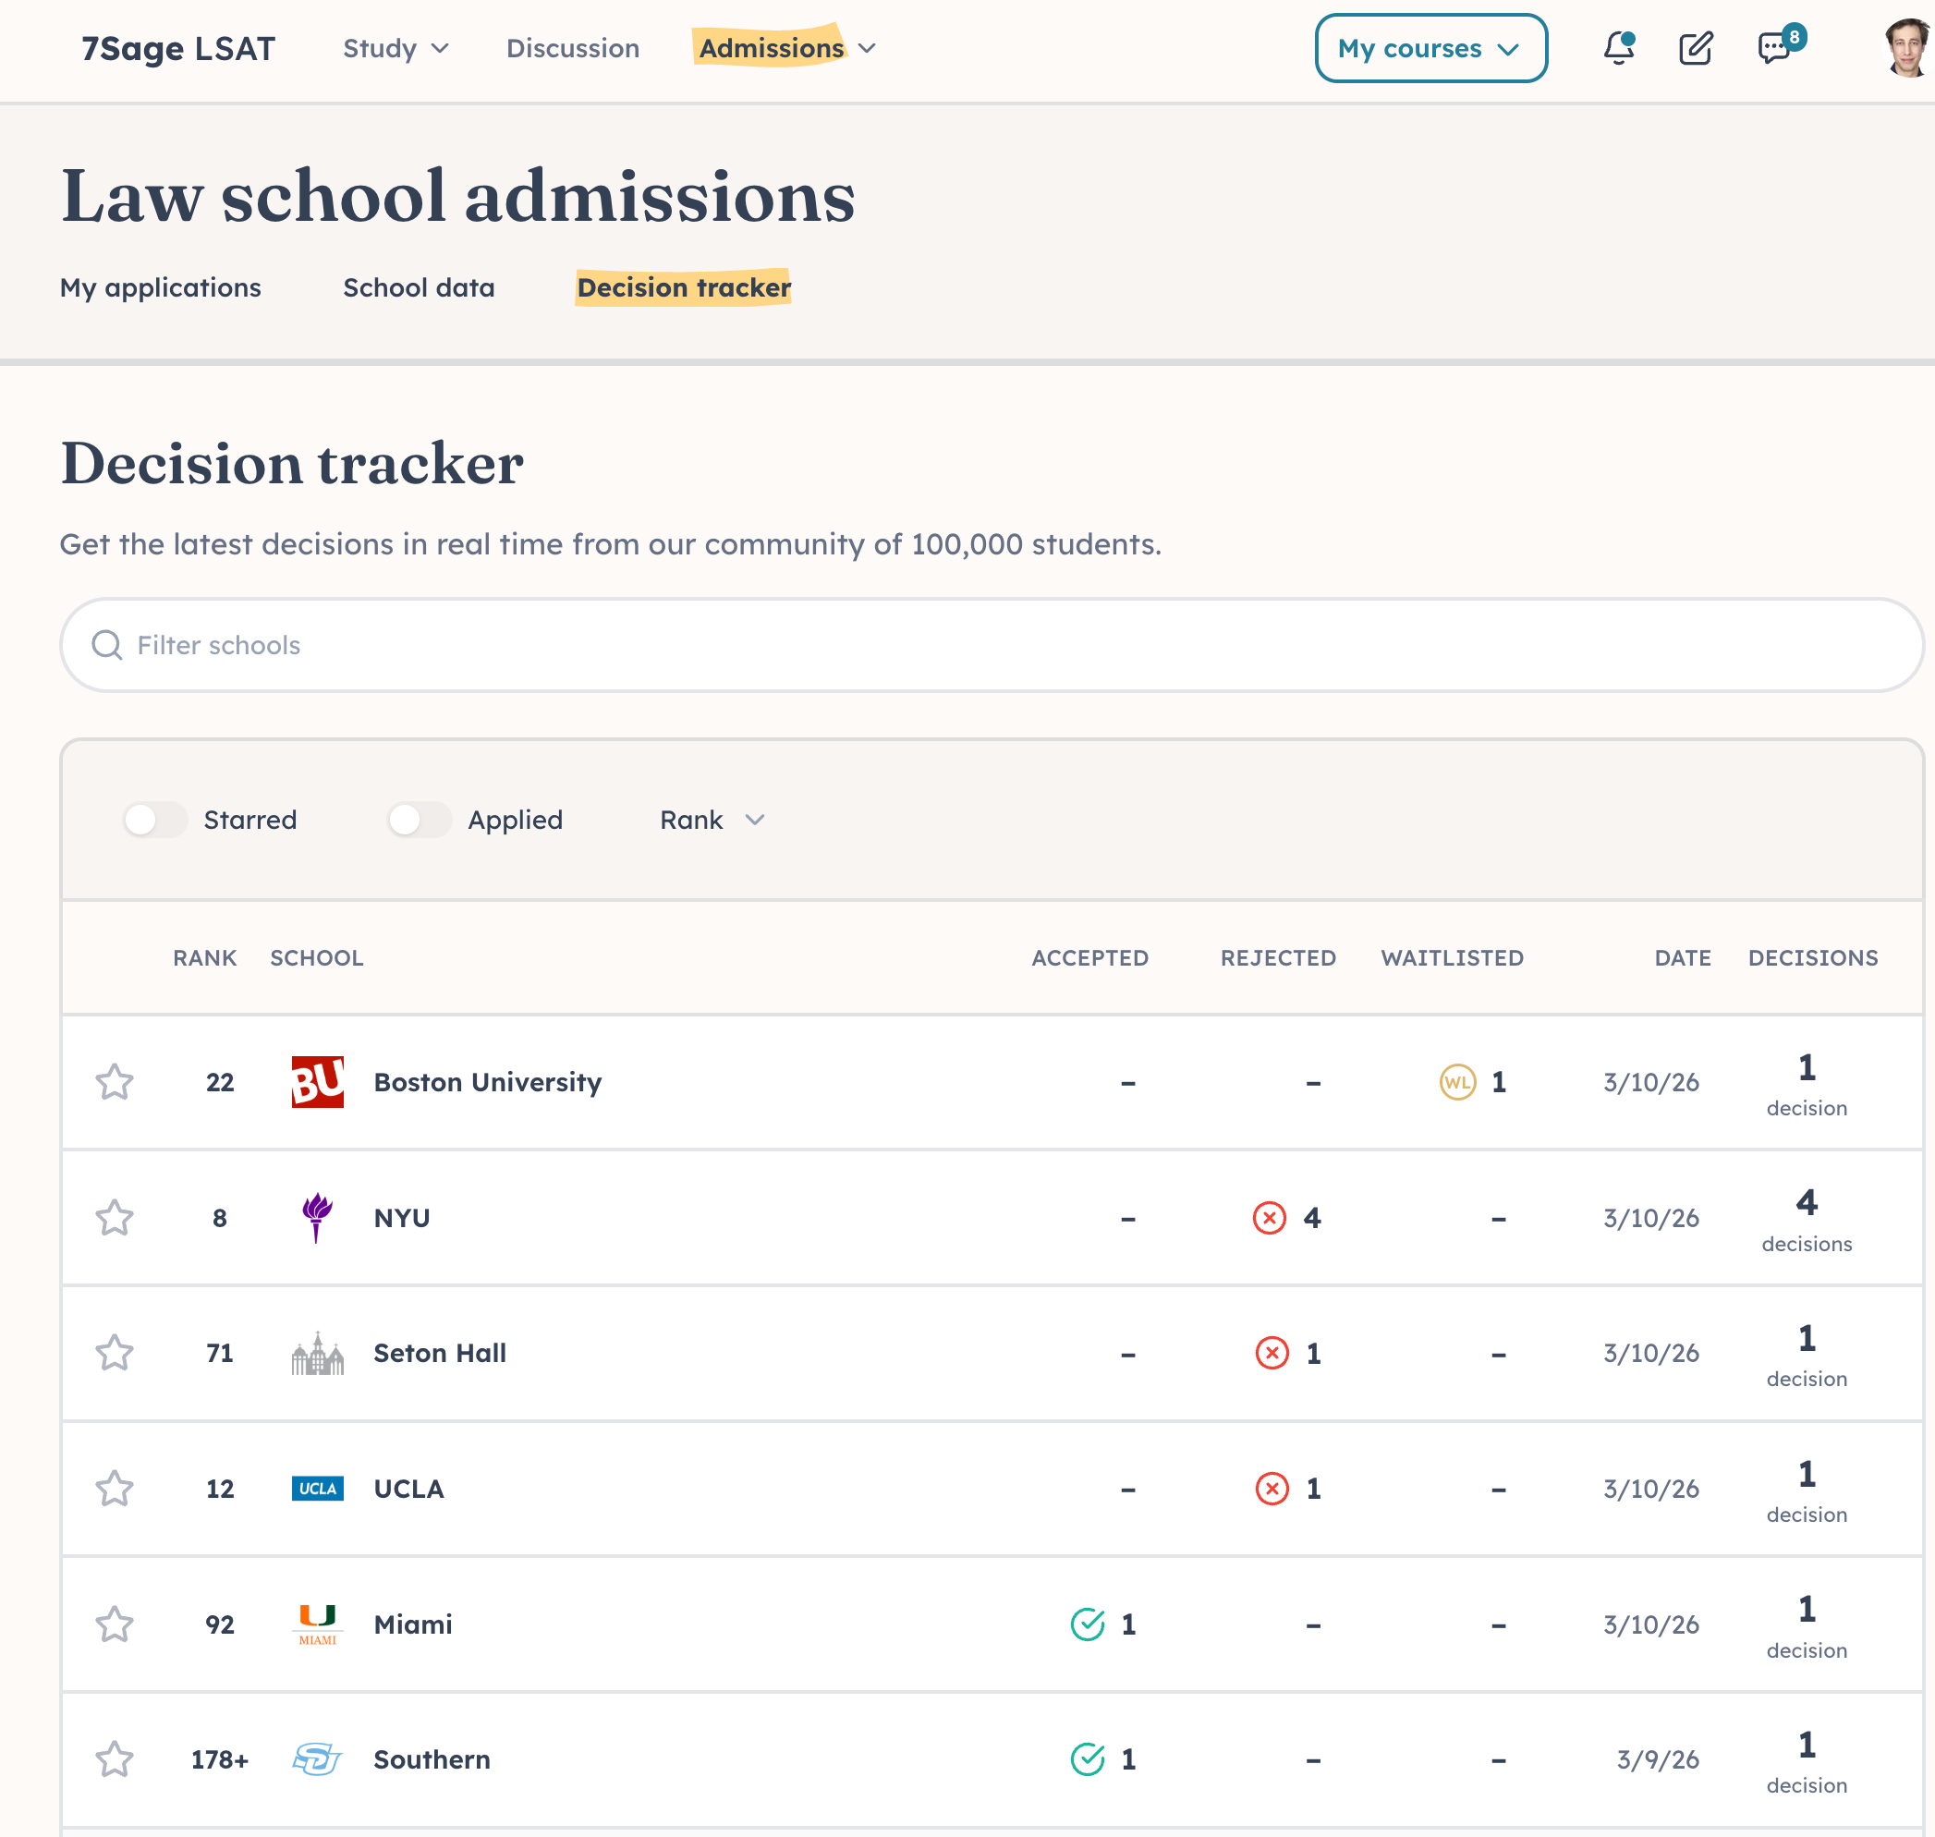
Task: Click Boston University's 3/10/26 date
Action: [1651, 1082]
